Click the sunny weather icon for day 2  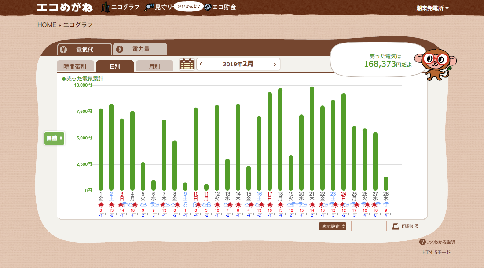(111, 205)
